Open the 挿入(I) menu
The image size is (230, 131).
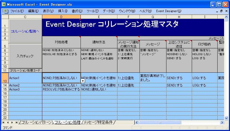63,11
